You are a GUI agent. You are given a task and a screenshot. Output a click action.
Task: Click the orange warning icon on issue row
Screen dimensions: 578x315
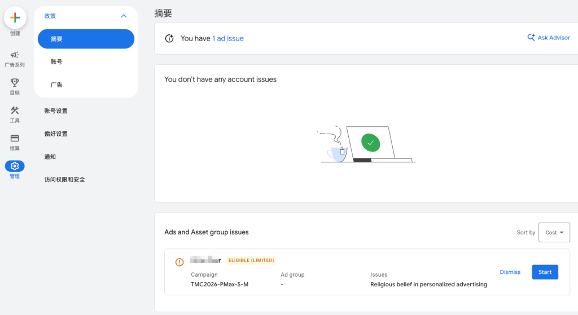179,262
